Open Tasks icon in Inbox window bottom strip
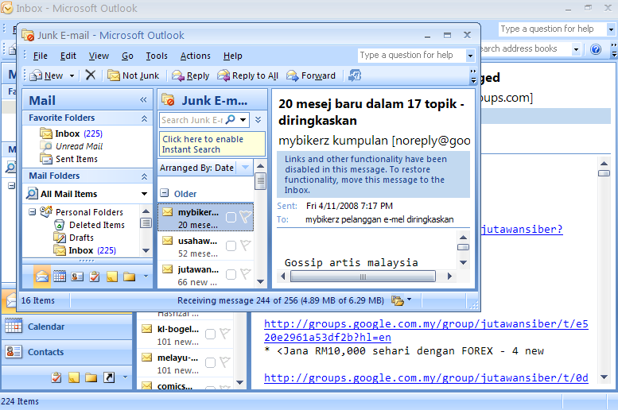The image size is (618, 410). click(x=56, y=377)
